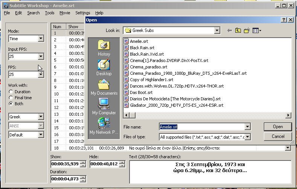
Task: Open the Movie menu
Action: [65, 13]
